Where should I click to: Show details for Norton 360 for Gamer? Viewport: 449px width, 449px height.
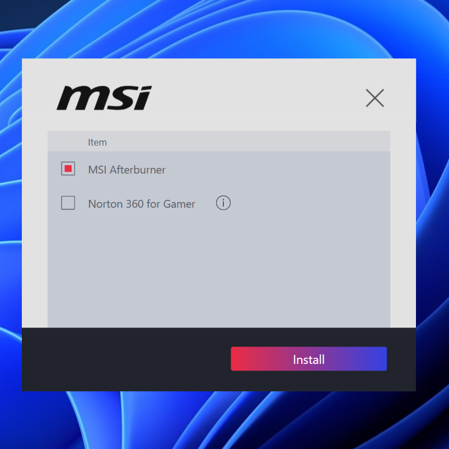point(223,203)
